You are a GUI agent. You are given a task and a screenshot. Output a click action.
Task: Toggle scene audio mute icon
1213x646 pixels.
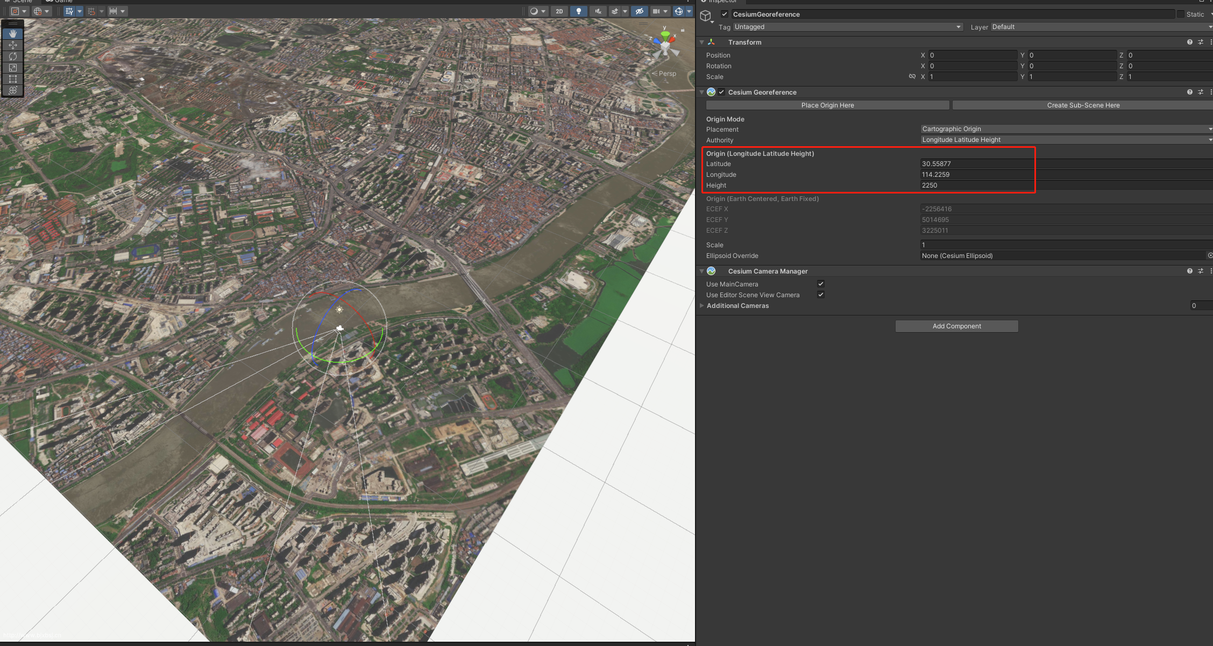coord(598,11)
